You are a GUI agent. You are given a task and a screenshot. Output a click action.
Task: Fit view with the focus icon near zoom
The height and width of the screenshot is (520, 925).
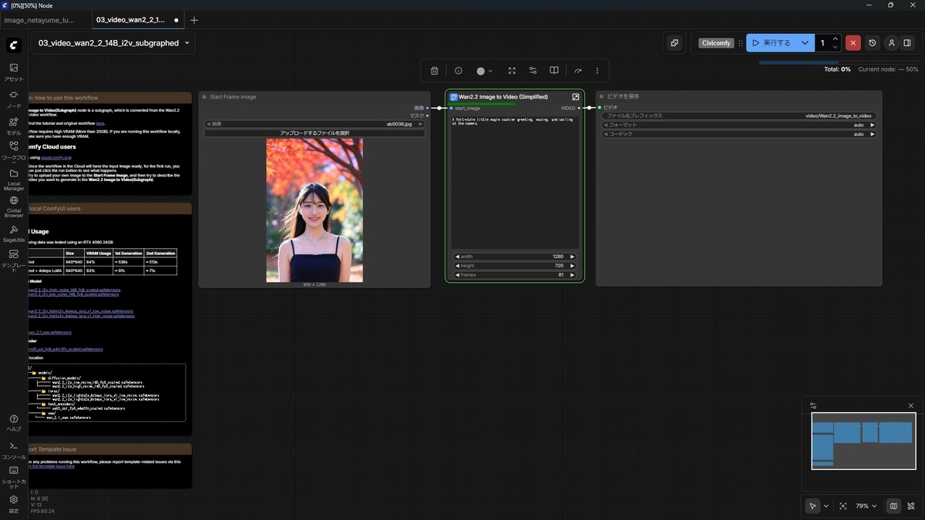tap(843, 506)
